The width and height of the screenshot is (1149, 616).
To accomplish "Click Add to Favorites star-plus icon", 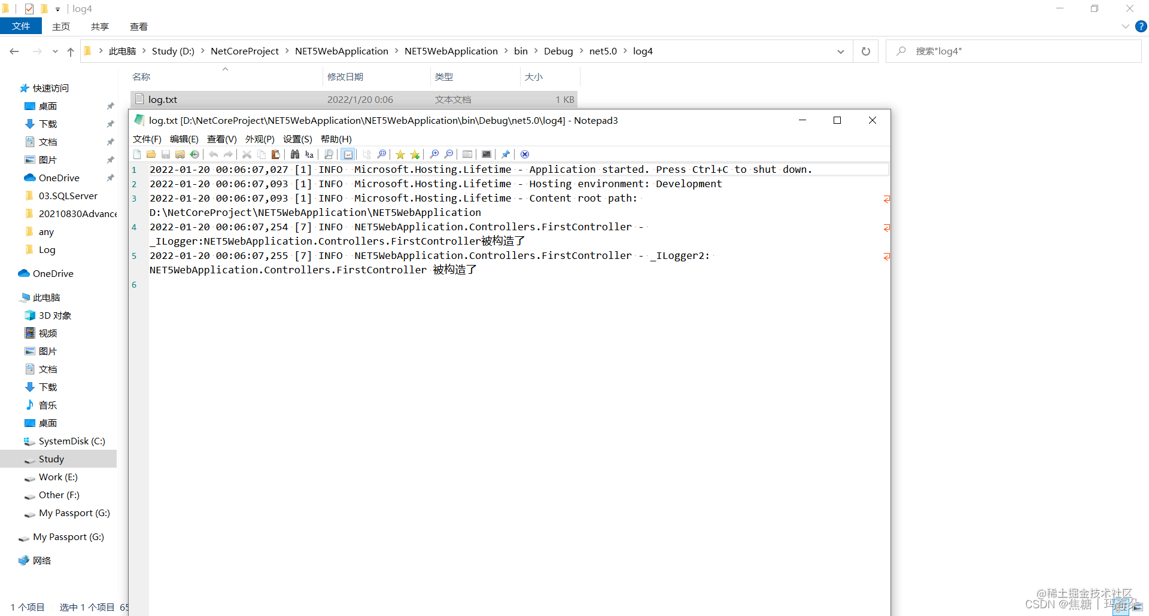I will (x=415, y=154).
